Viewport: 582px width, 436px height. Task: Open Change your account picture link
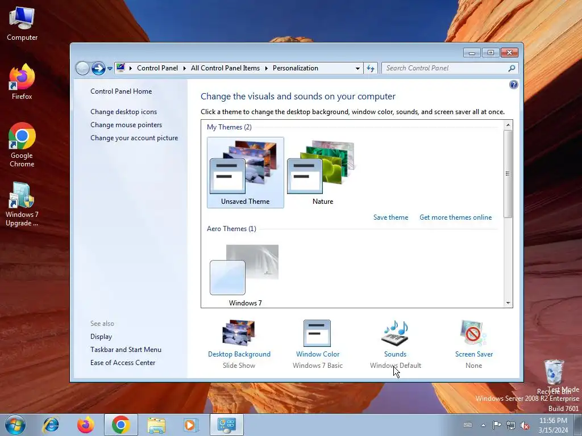tap(134, 138)
